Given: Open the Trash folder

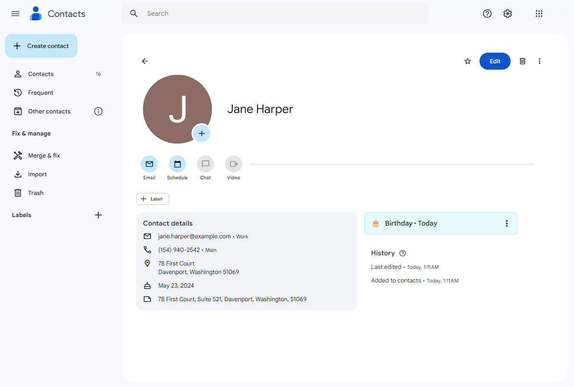Looking at the screenshot, I should click(56, 193).
